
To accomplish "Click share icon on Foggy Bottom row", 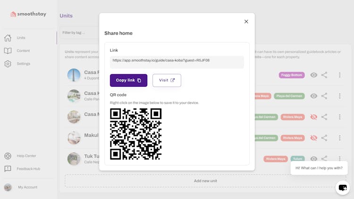I will click(x=324, y=75).
